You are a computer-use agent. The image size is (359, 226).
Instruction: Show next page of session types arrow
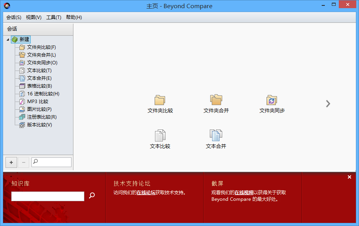(x=328, y=104)
